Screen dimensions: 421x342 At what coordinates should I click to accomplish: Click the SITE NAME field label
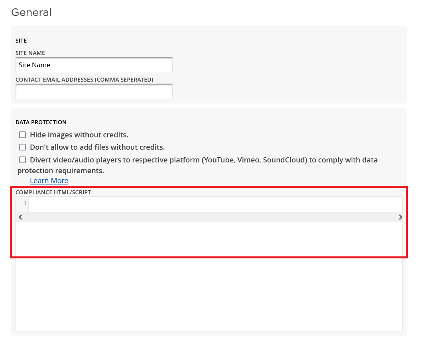tap(30, 53)
